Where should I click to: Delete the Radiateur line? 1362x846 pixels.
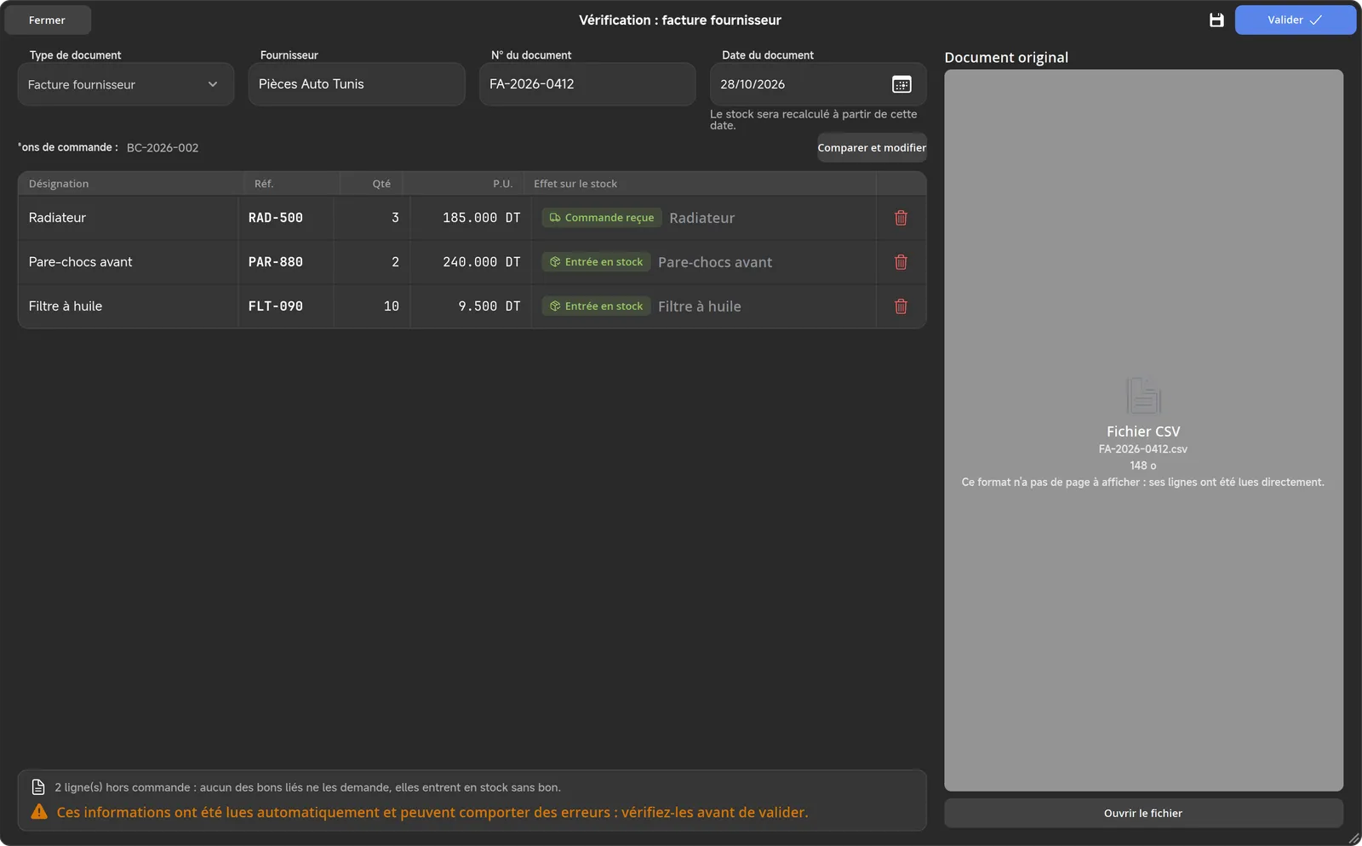[x=901, y=218]
